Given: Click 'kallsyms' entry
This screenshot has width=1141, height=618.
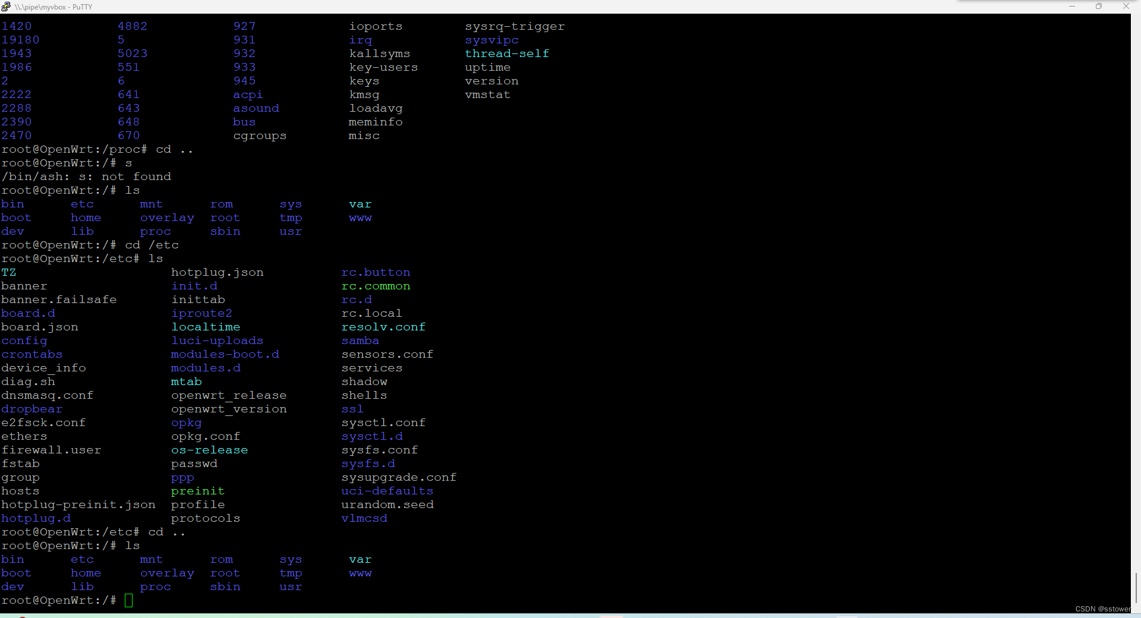Looking at the screenshot, I should [380, 53].
